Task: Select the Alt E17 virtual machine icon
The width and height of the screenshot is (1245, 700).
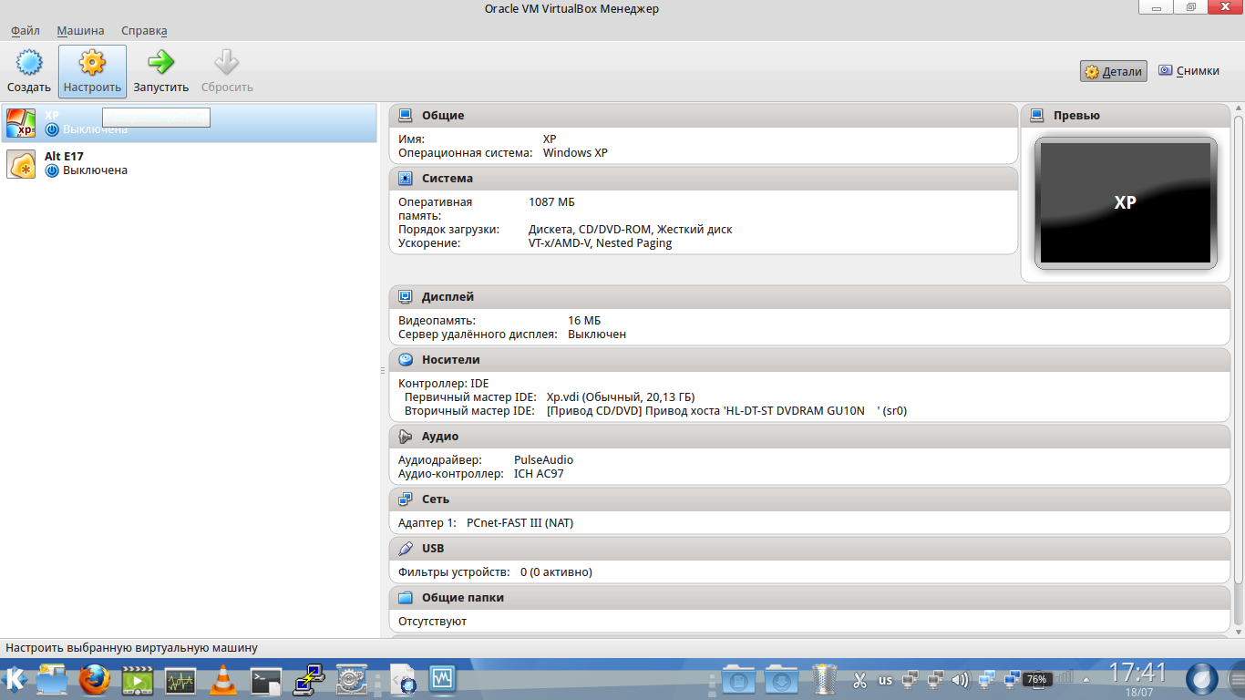Action: pos(21,164)
